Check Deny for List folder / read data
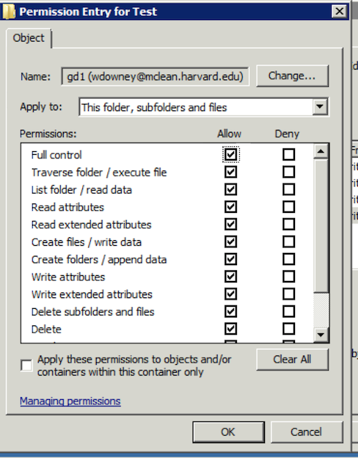 [x=289, y=189]
